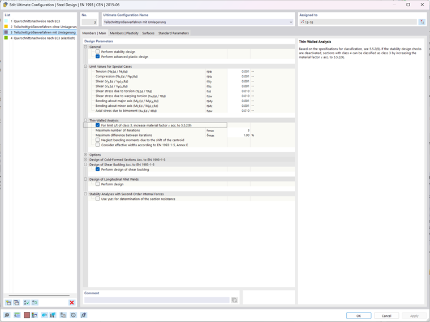Click Maximum number of iterations value 3
Image resolution: width=430 pixels, height=322 pixels.
[x=239, y=130]
